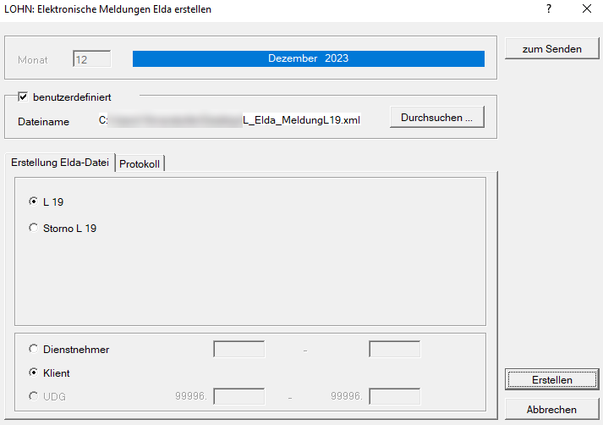Select the Dienstnehmer radio button
This screenshot has height=425, width=603.
click(x=34, y=349)
